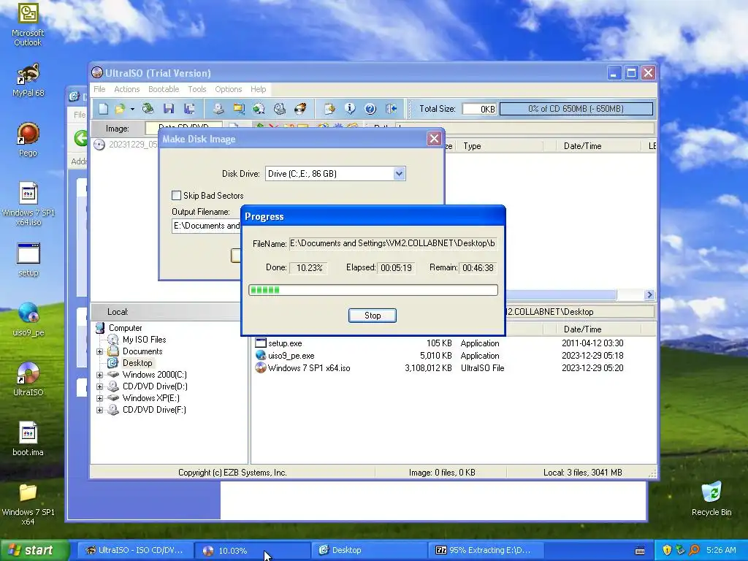Click the 0% of CD 650MB capacity bar
The image size is (748, 561).
[x=576, y=109]
